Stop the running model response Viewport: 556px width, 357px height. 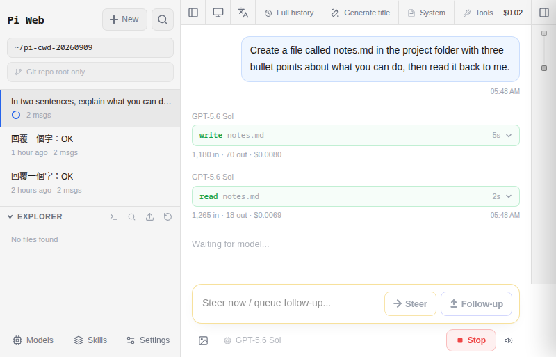(x=471, y=340)
